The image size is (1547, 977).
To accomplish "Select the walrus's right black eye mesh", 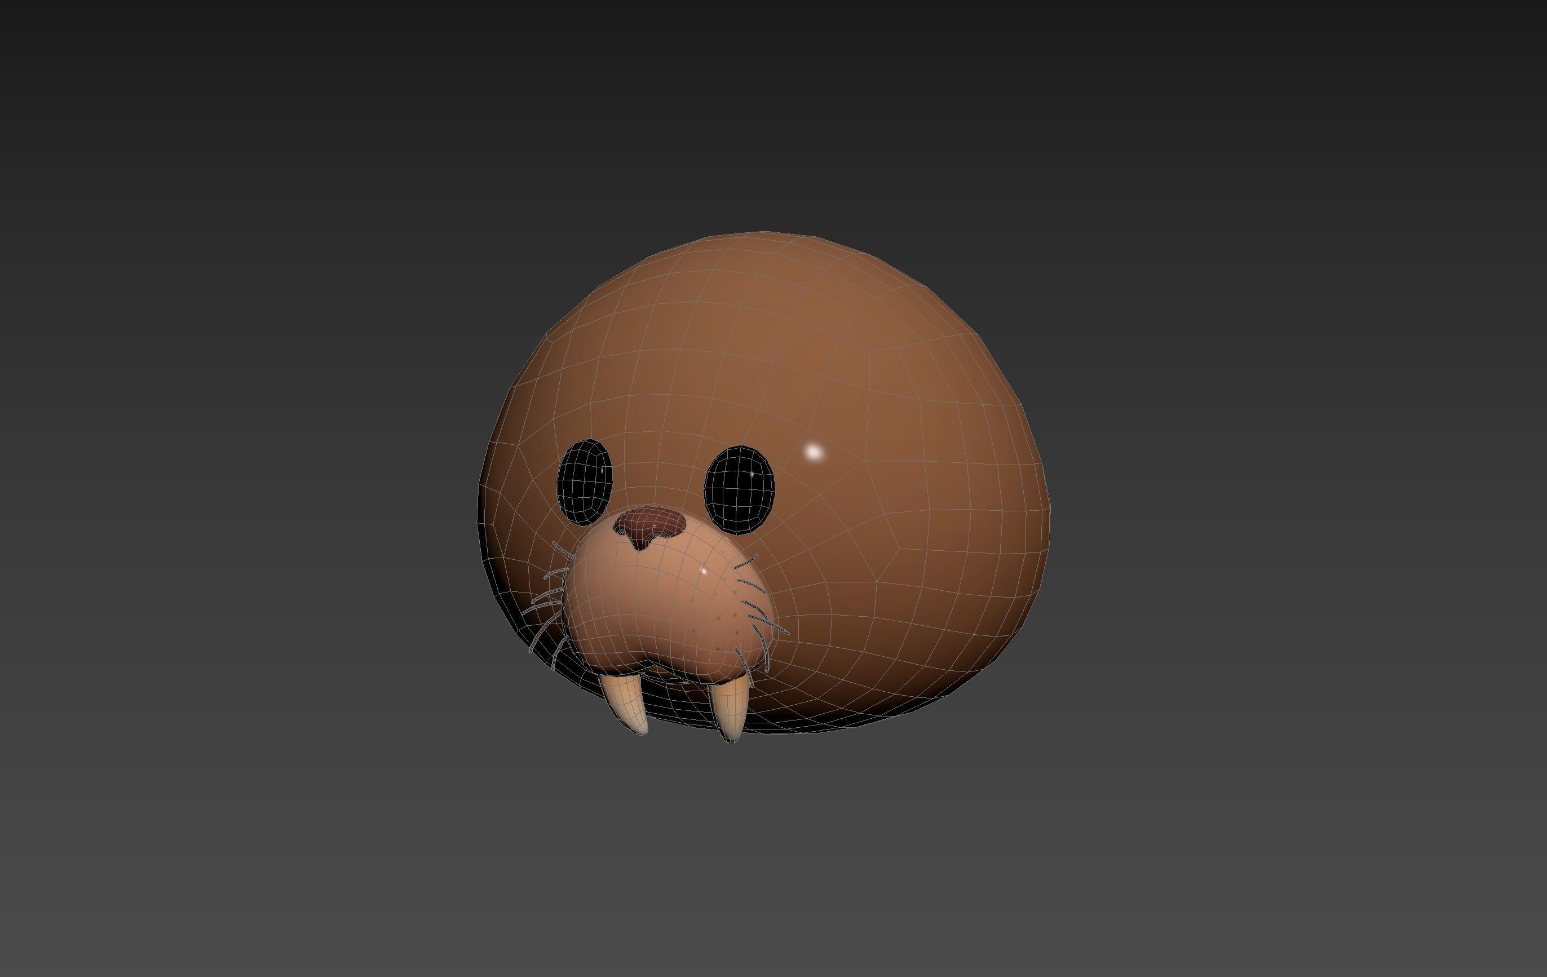I will pyautogui.click(x=740, y=490).
